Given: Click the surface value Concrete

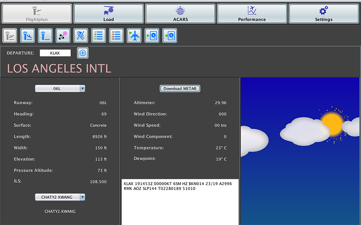Looking at the screenshot, I should (x=98, y=125).
